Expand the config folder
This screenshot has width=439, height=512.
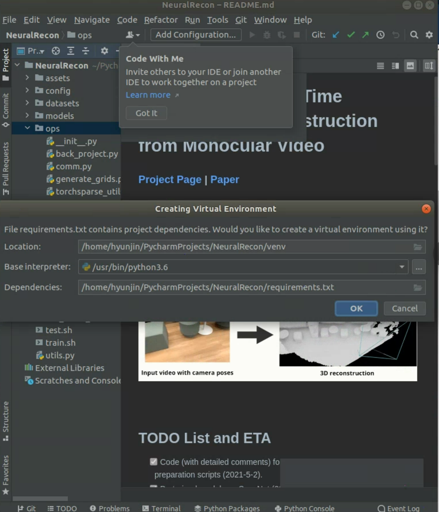(27, 90)
